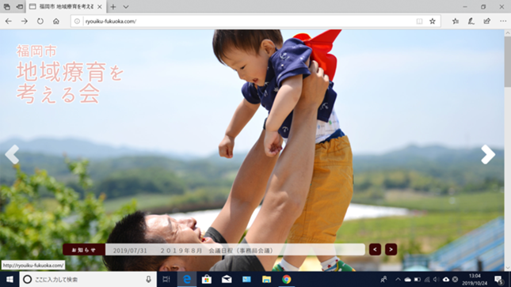Viewport: 511px width, 287px height.
Task: Open the tab list dropdown arrow
Action: pos(126,7)
